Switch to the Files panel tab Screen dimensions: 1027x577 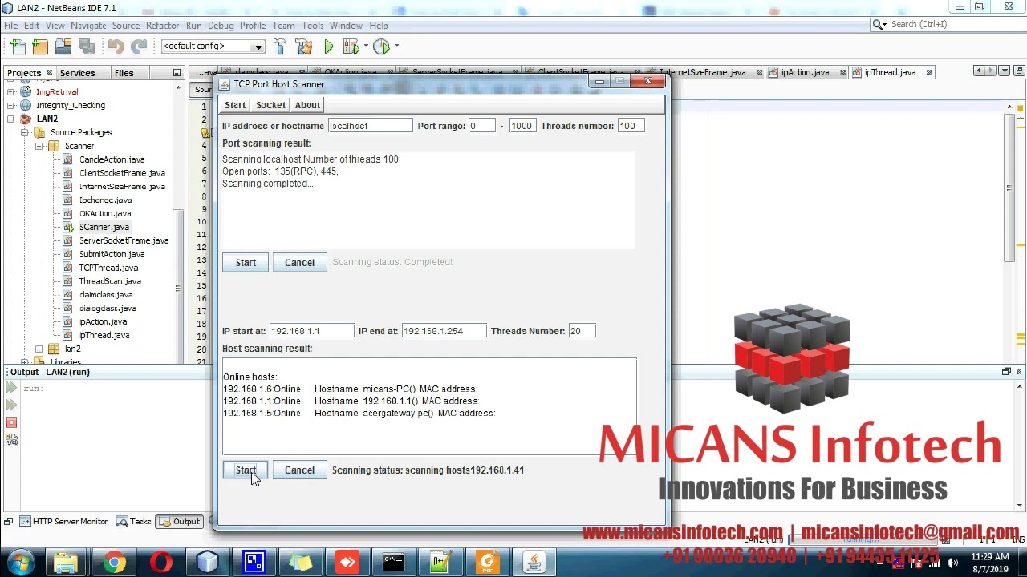(124, 73)
